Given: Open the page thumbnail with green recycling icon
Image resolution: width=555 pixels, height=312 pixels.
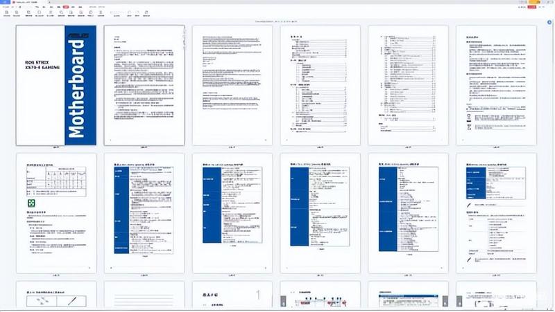Looking at the screenshot, I should click(x=56, y=213).
